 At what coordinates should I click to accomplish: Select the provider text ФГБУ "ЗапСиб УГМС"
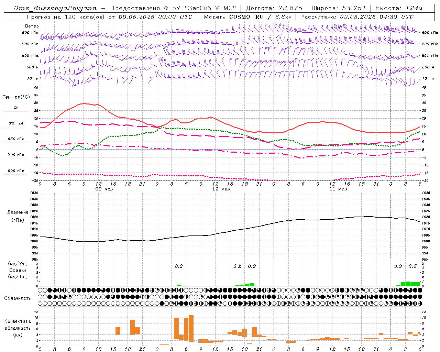click(199, 8)
